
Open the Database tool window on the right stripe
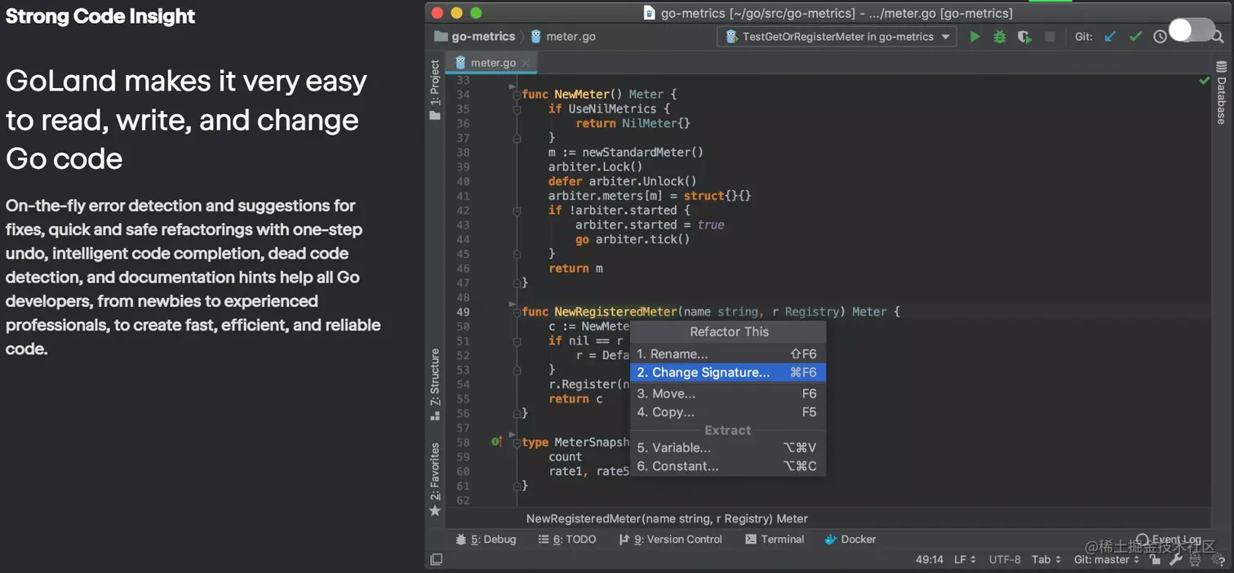coord(1221,92)
